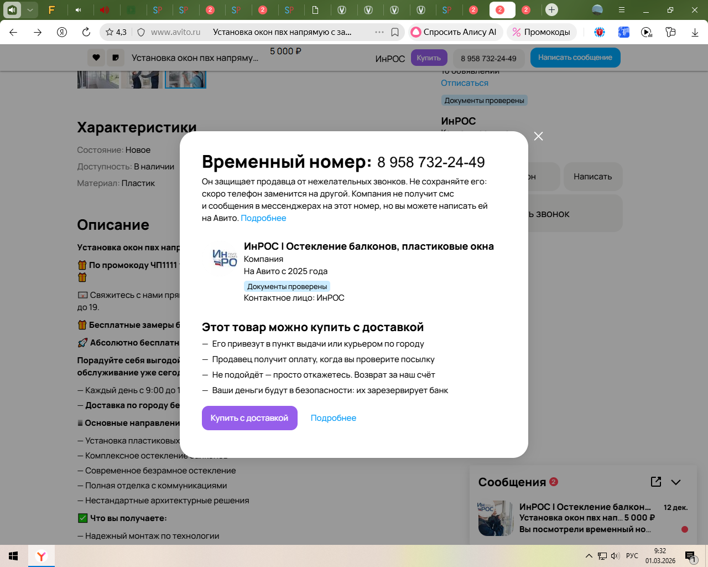Screen dimensions: 708x567
Task: Add a note with the sticky note icon
Action: pos(116,58)
